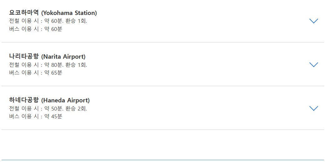
Task: Click the blue horizontal line at page bottom
Action: (x=163, y=160)
